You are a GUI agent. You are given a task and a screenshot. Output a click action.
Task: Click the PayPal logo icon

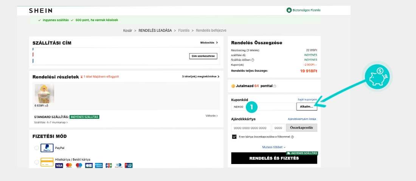[47, 148]
